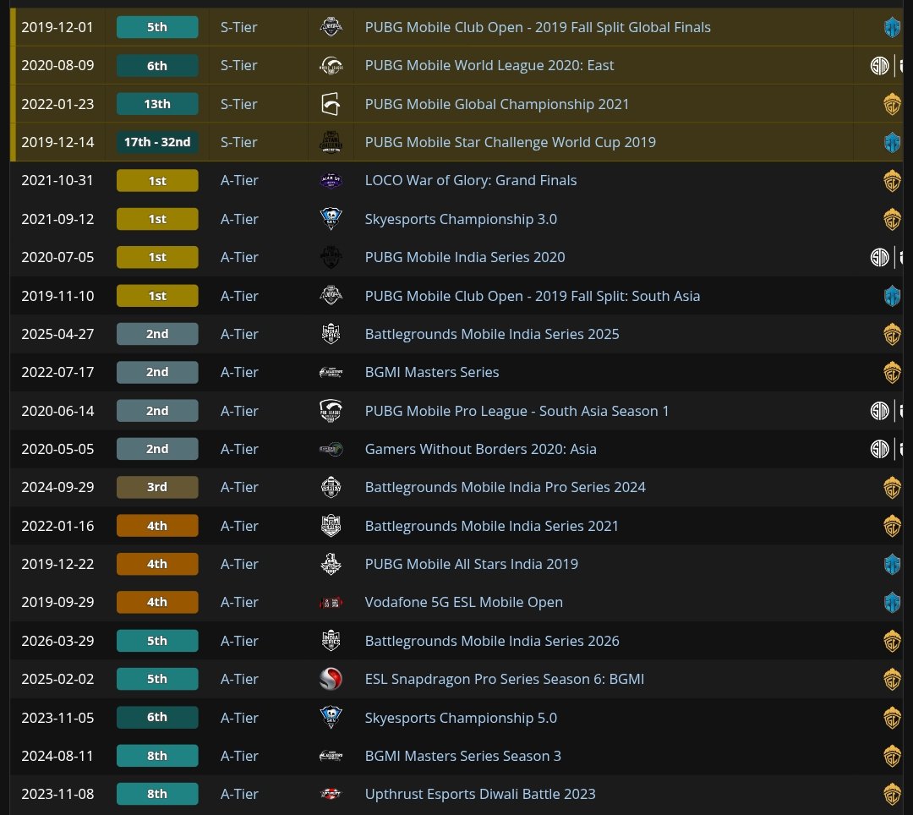
Task: Click PUBG Mobile India Series 2020 logo
Action: tap(331, 257)
